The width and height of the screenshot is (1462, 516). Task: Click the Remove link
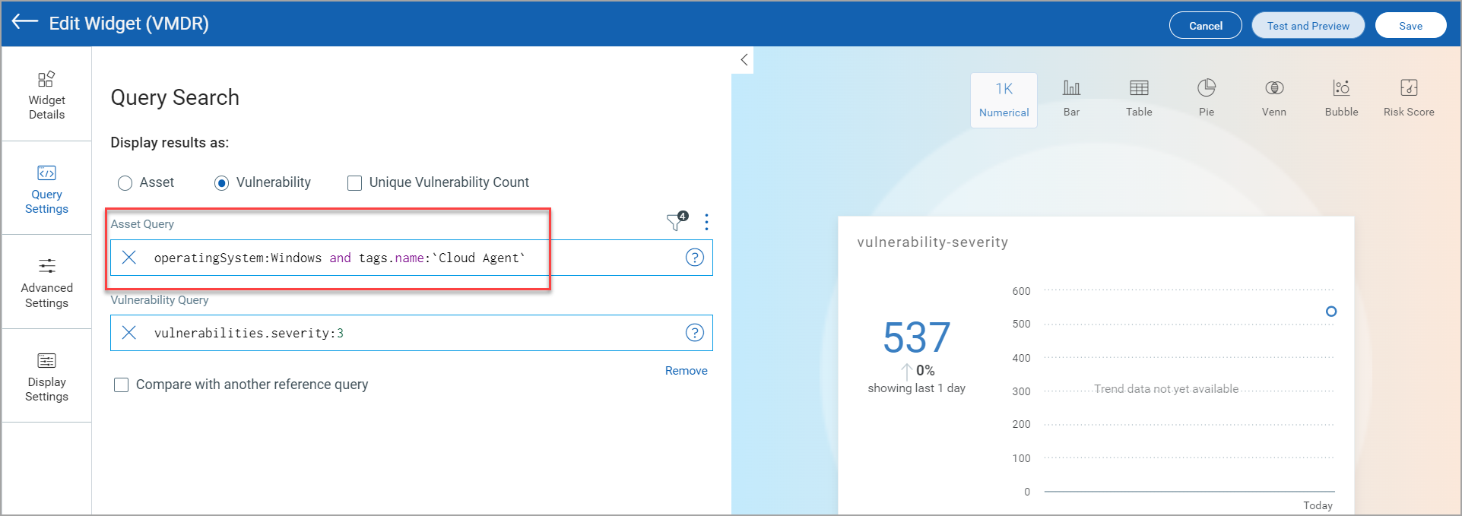pyautogui.click(x=687, y=371)
